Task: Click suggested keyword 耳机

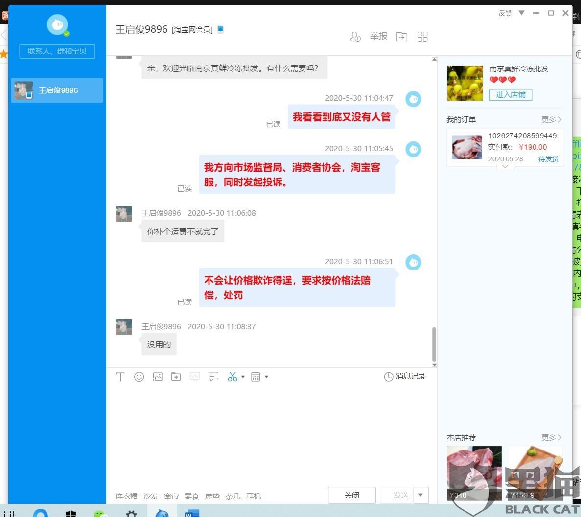Action: pos(254,496)
